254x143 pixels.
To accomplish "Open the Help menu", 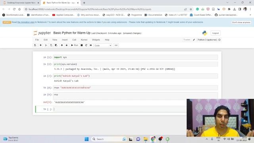I will (x=107, y=40).
